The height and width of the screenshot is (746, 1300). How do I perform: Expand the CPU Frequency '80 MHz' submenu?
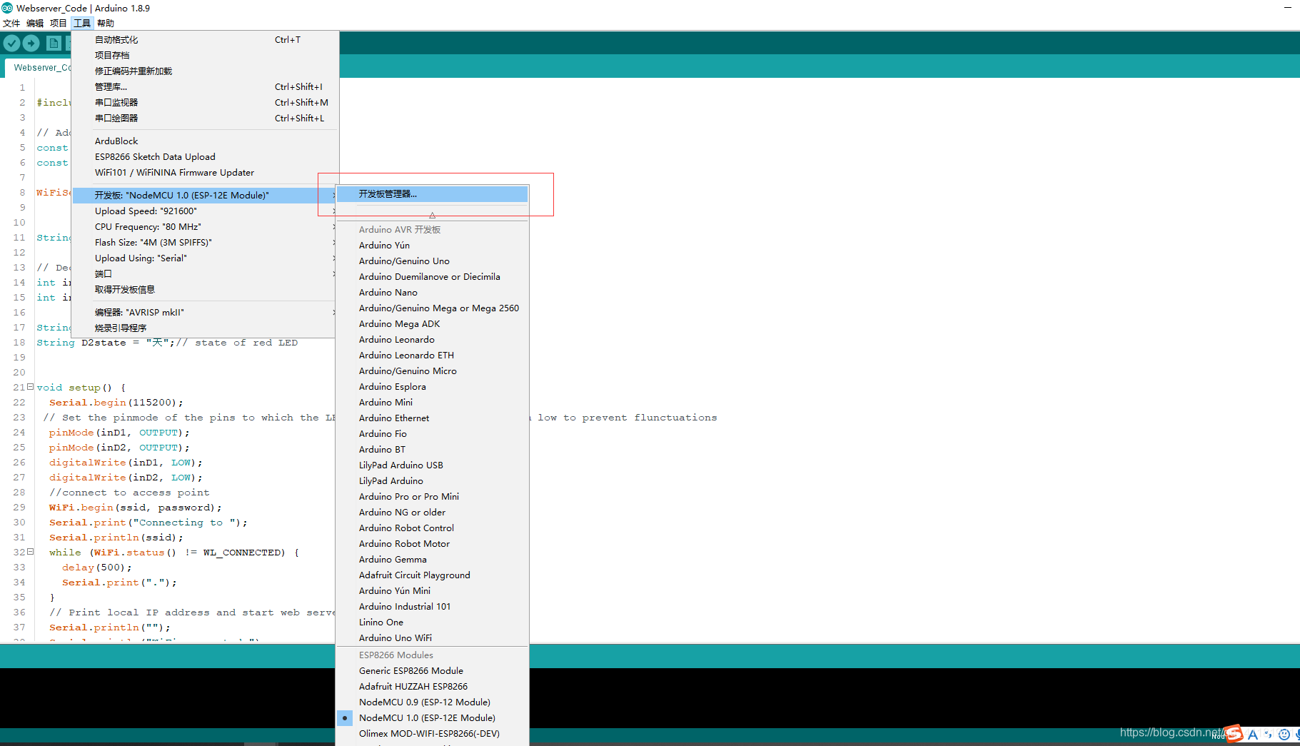[x=147, y=226]
